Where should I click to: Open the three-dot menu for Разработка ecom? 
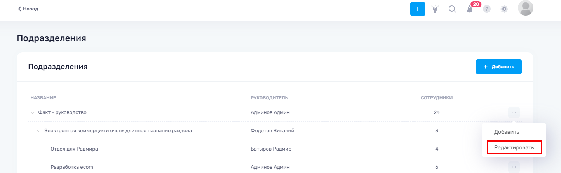(x=514, y=167)
